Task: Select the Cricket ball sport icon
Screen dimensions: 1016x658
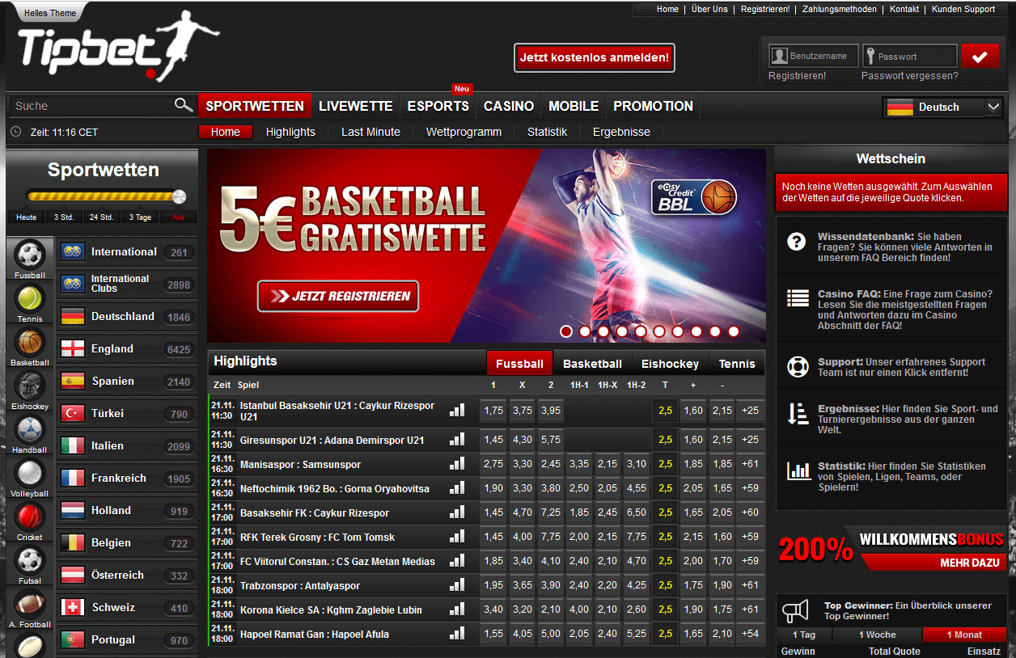Action: [x=30, y=517]
